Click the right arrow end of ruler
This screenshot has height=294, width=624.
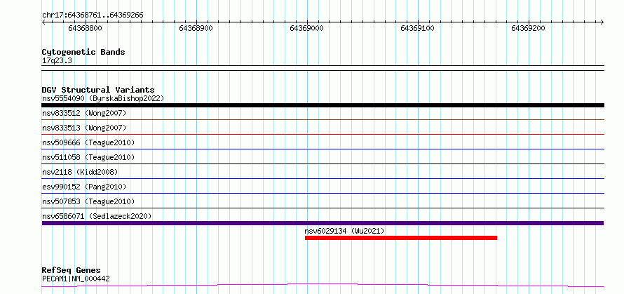click(602, 22)
